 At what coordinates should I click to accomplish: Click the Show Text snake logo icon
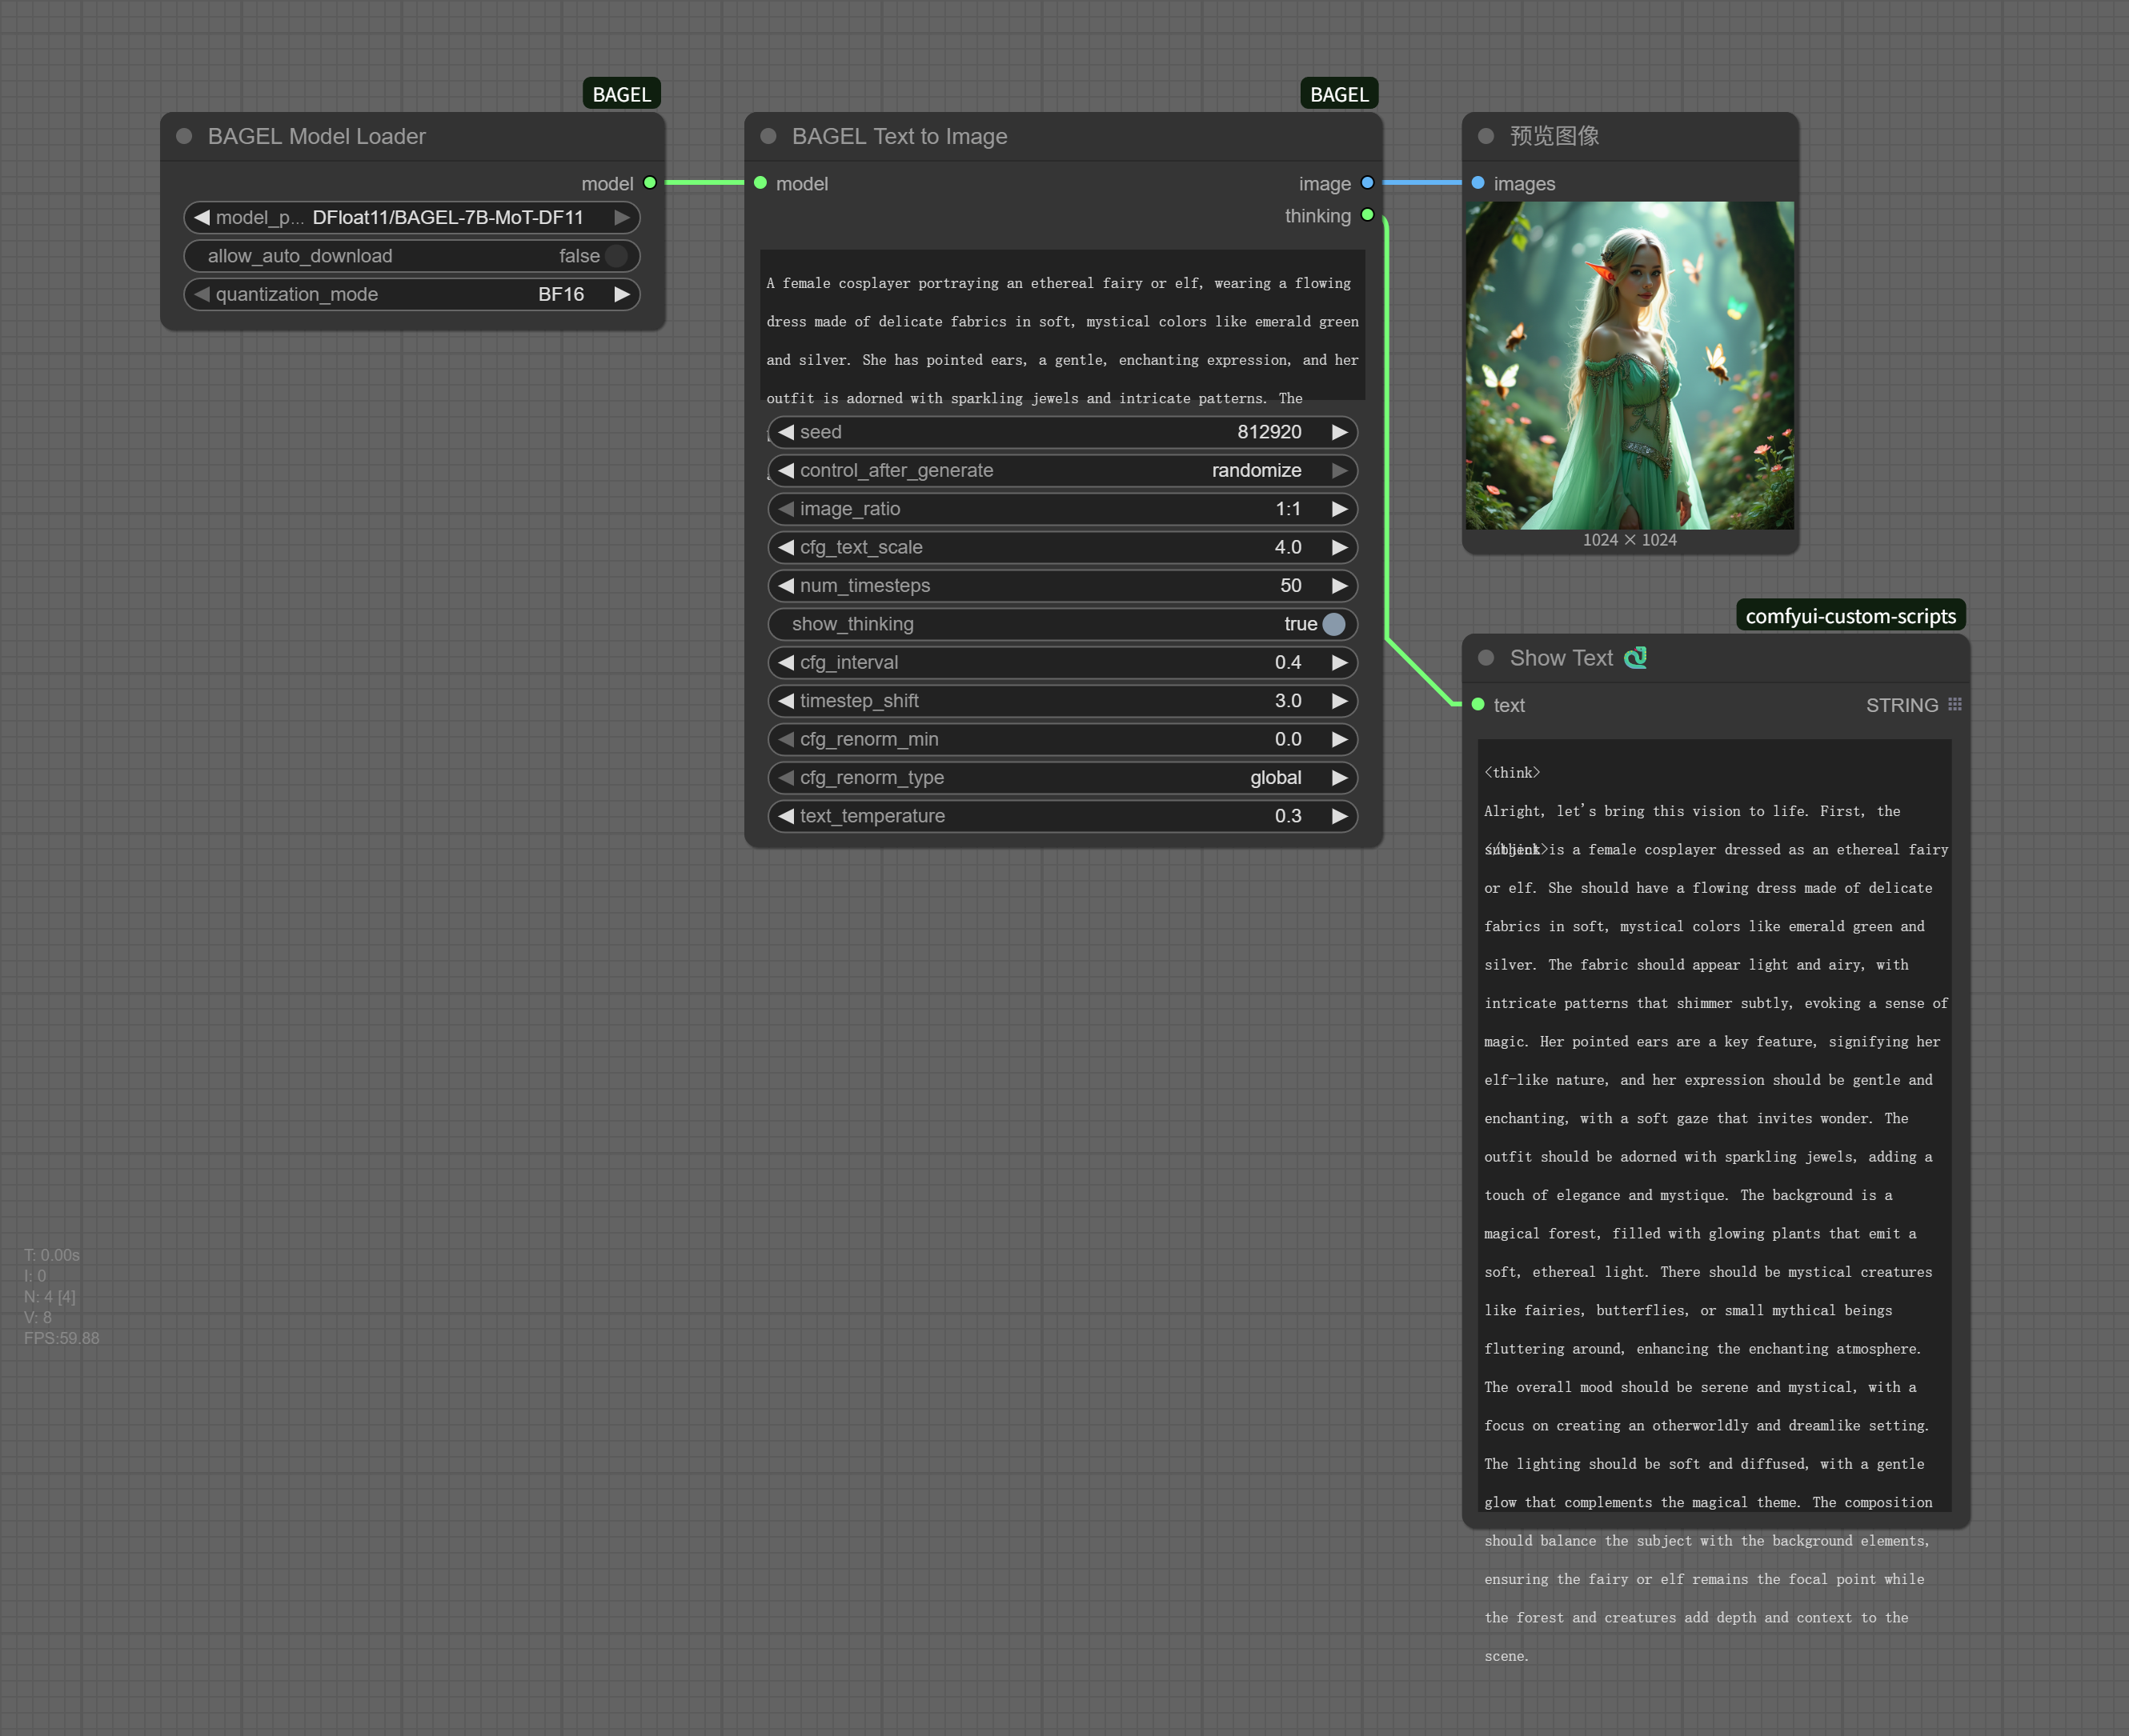[x=1636, y=657]
